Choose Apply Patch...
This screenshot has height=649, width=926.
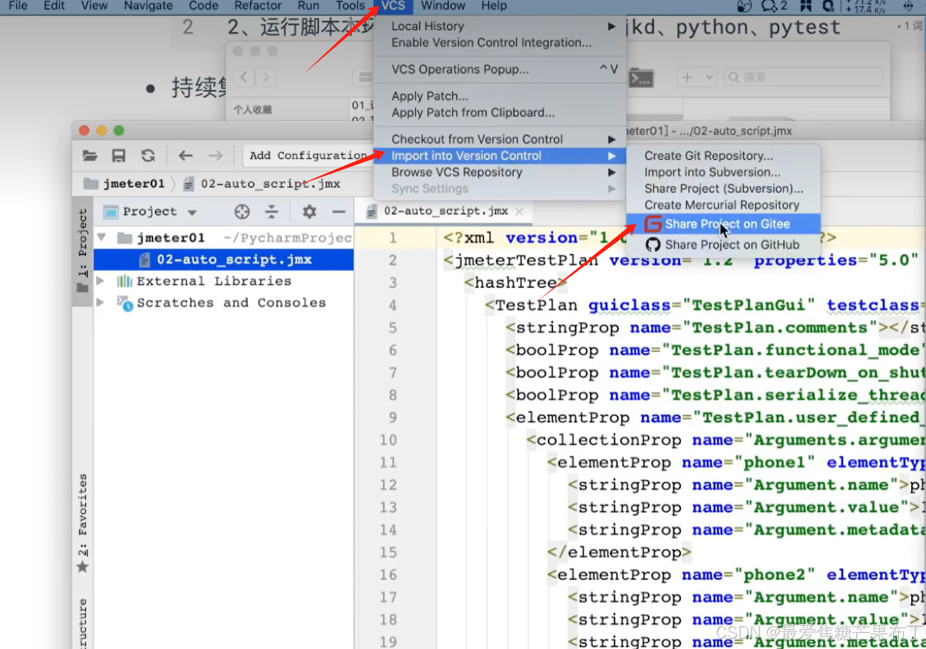500,96
